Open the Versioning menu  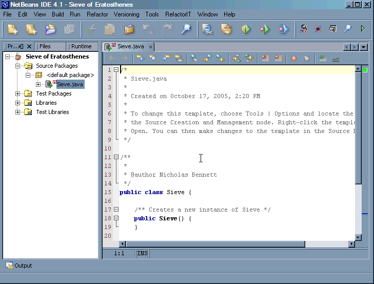(x=126, y=14)
